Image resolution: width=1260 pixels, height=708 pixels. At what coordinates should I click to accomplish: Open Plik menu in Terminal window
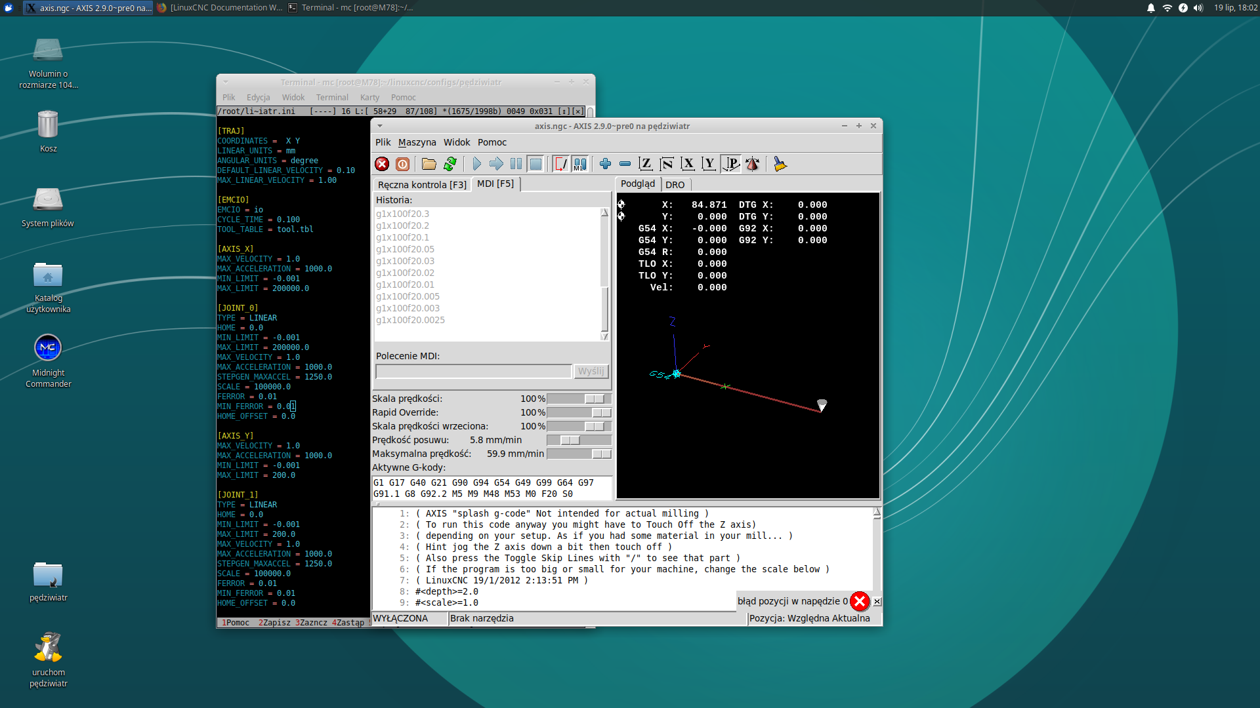click(x=228, y=97)
